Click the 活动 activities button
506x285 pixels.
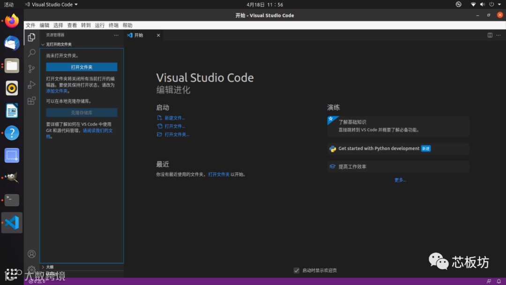9,5
